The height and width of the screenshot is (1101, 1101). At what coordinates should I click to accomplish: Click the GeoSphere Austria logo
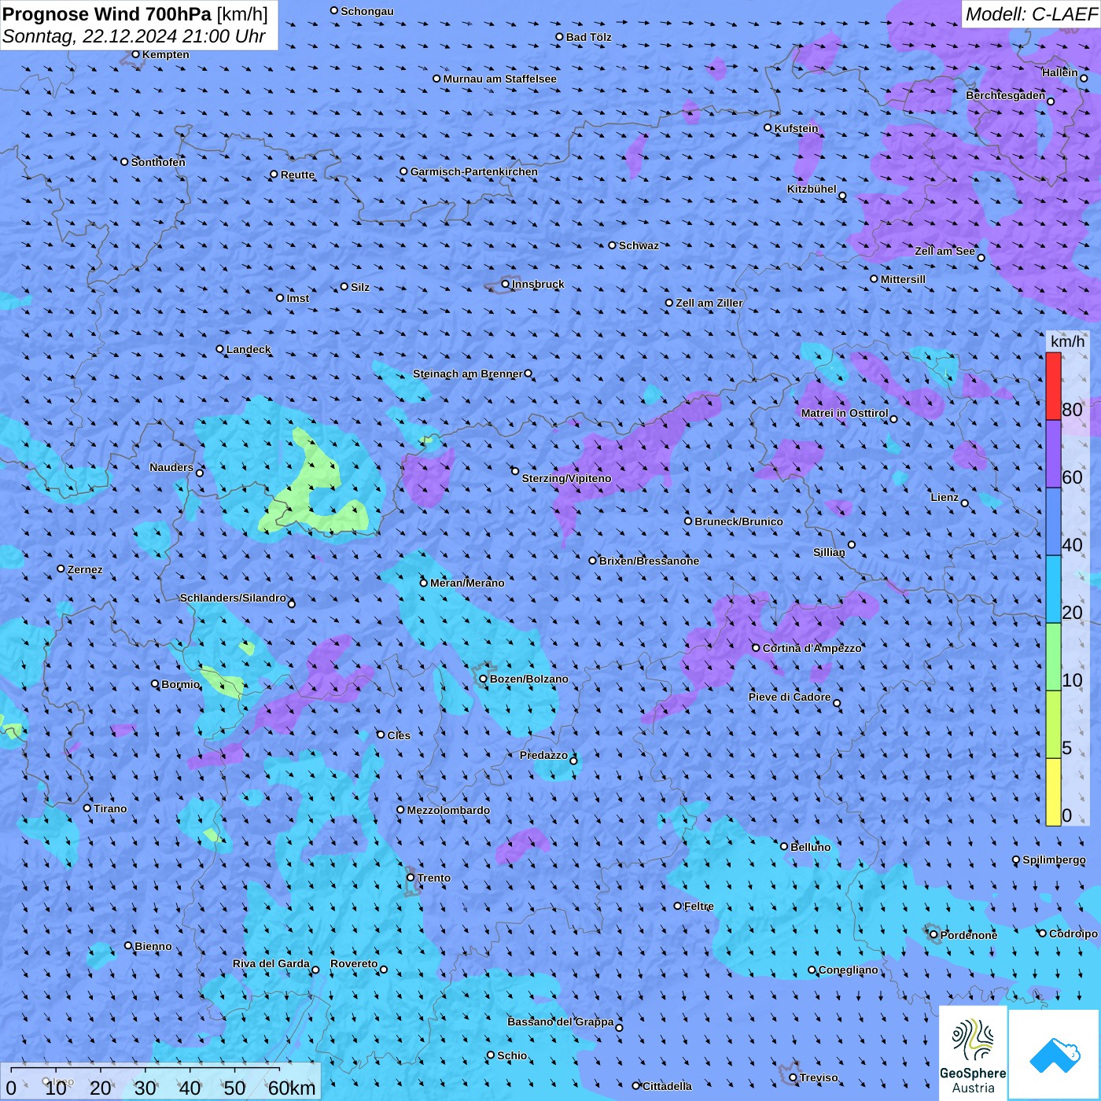tap(973, 1053)
